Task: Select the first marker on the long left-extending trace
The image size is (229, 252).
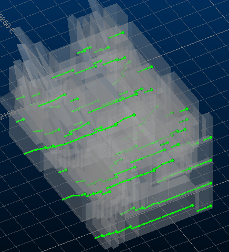Action: (46, 148)
